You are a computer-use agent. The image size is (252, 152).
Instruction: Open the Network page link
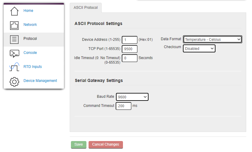30,25
